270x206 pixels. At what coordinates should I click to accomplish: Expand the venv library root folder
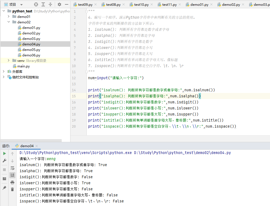tap(9, 61)
